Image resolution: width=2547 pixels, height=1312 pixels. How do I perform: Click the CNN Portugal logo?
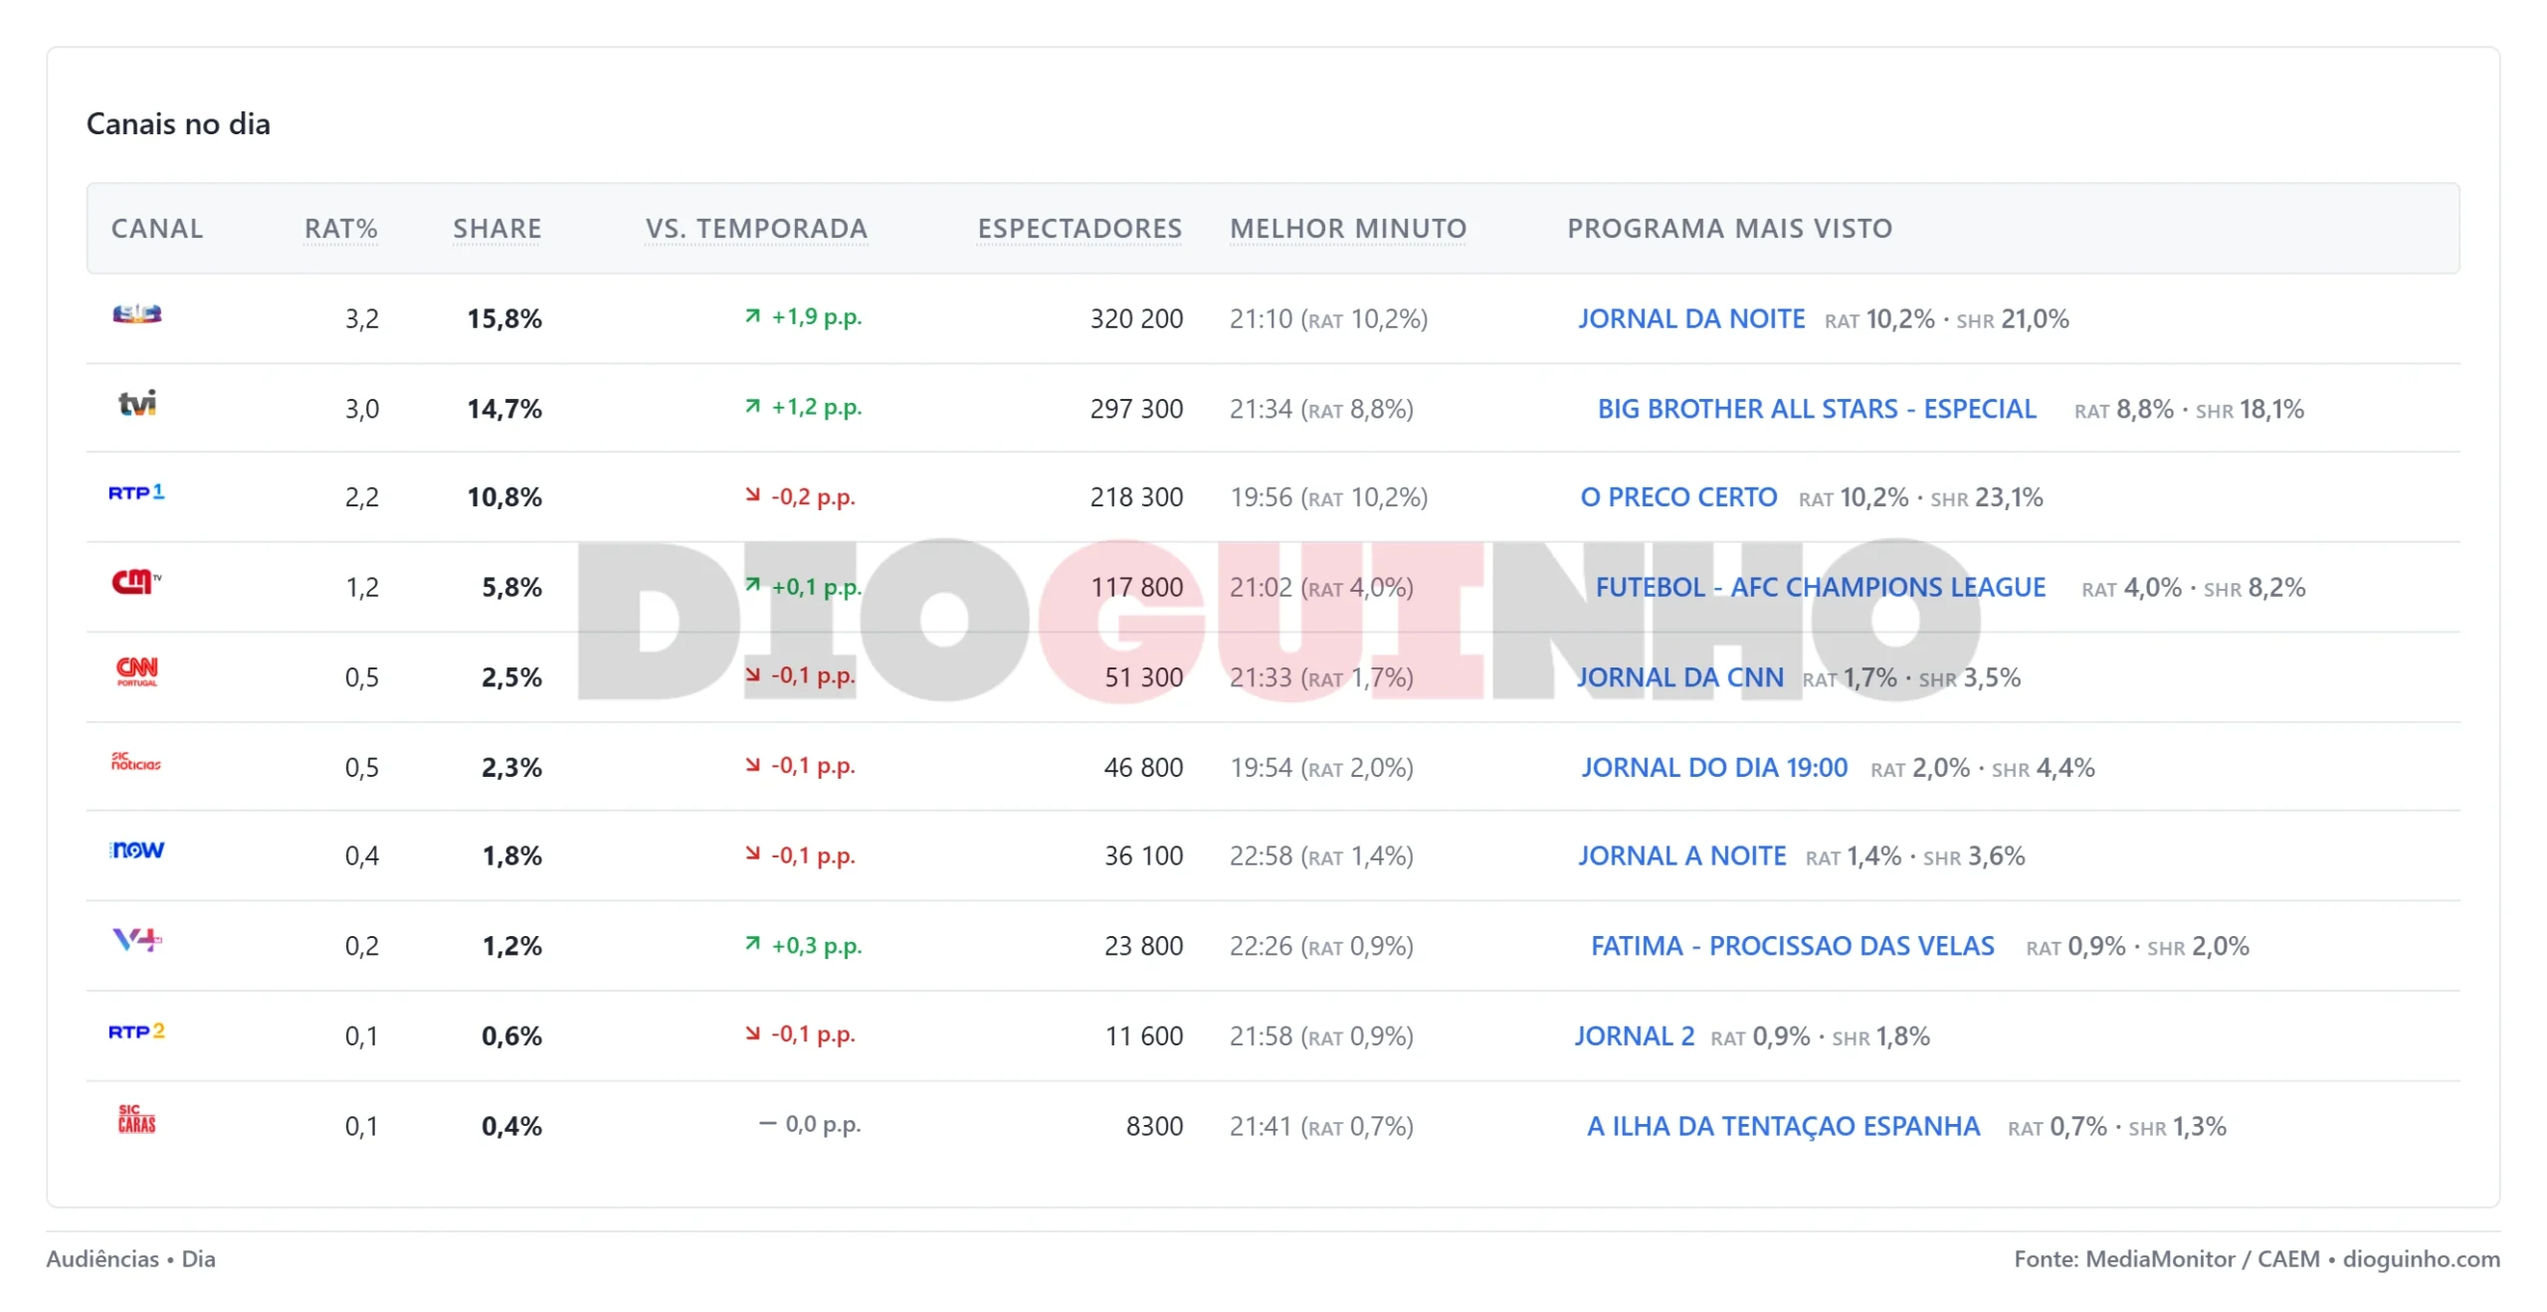(136, 670)
